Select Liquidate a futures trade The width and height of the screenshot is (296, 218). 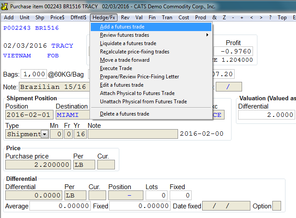[x=151, y=43]
